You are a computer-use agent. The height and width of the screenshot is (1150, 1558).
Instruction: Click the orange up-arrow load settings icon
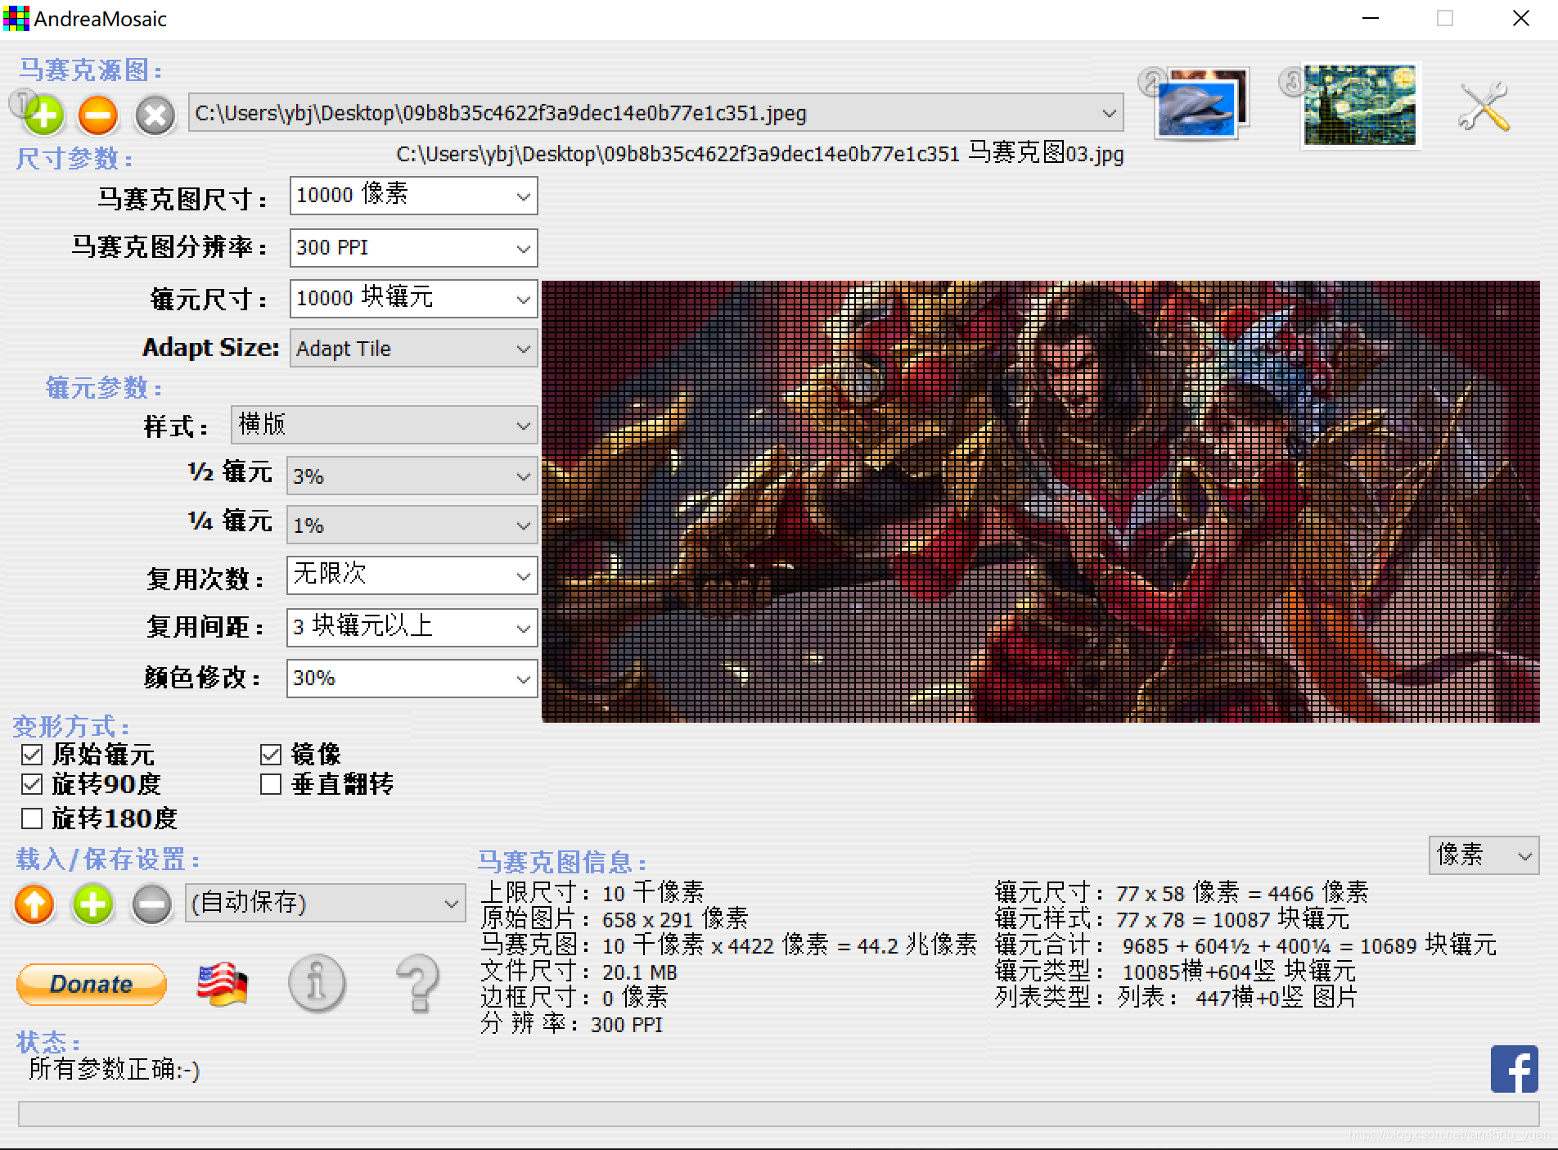tap(34, 904)
